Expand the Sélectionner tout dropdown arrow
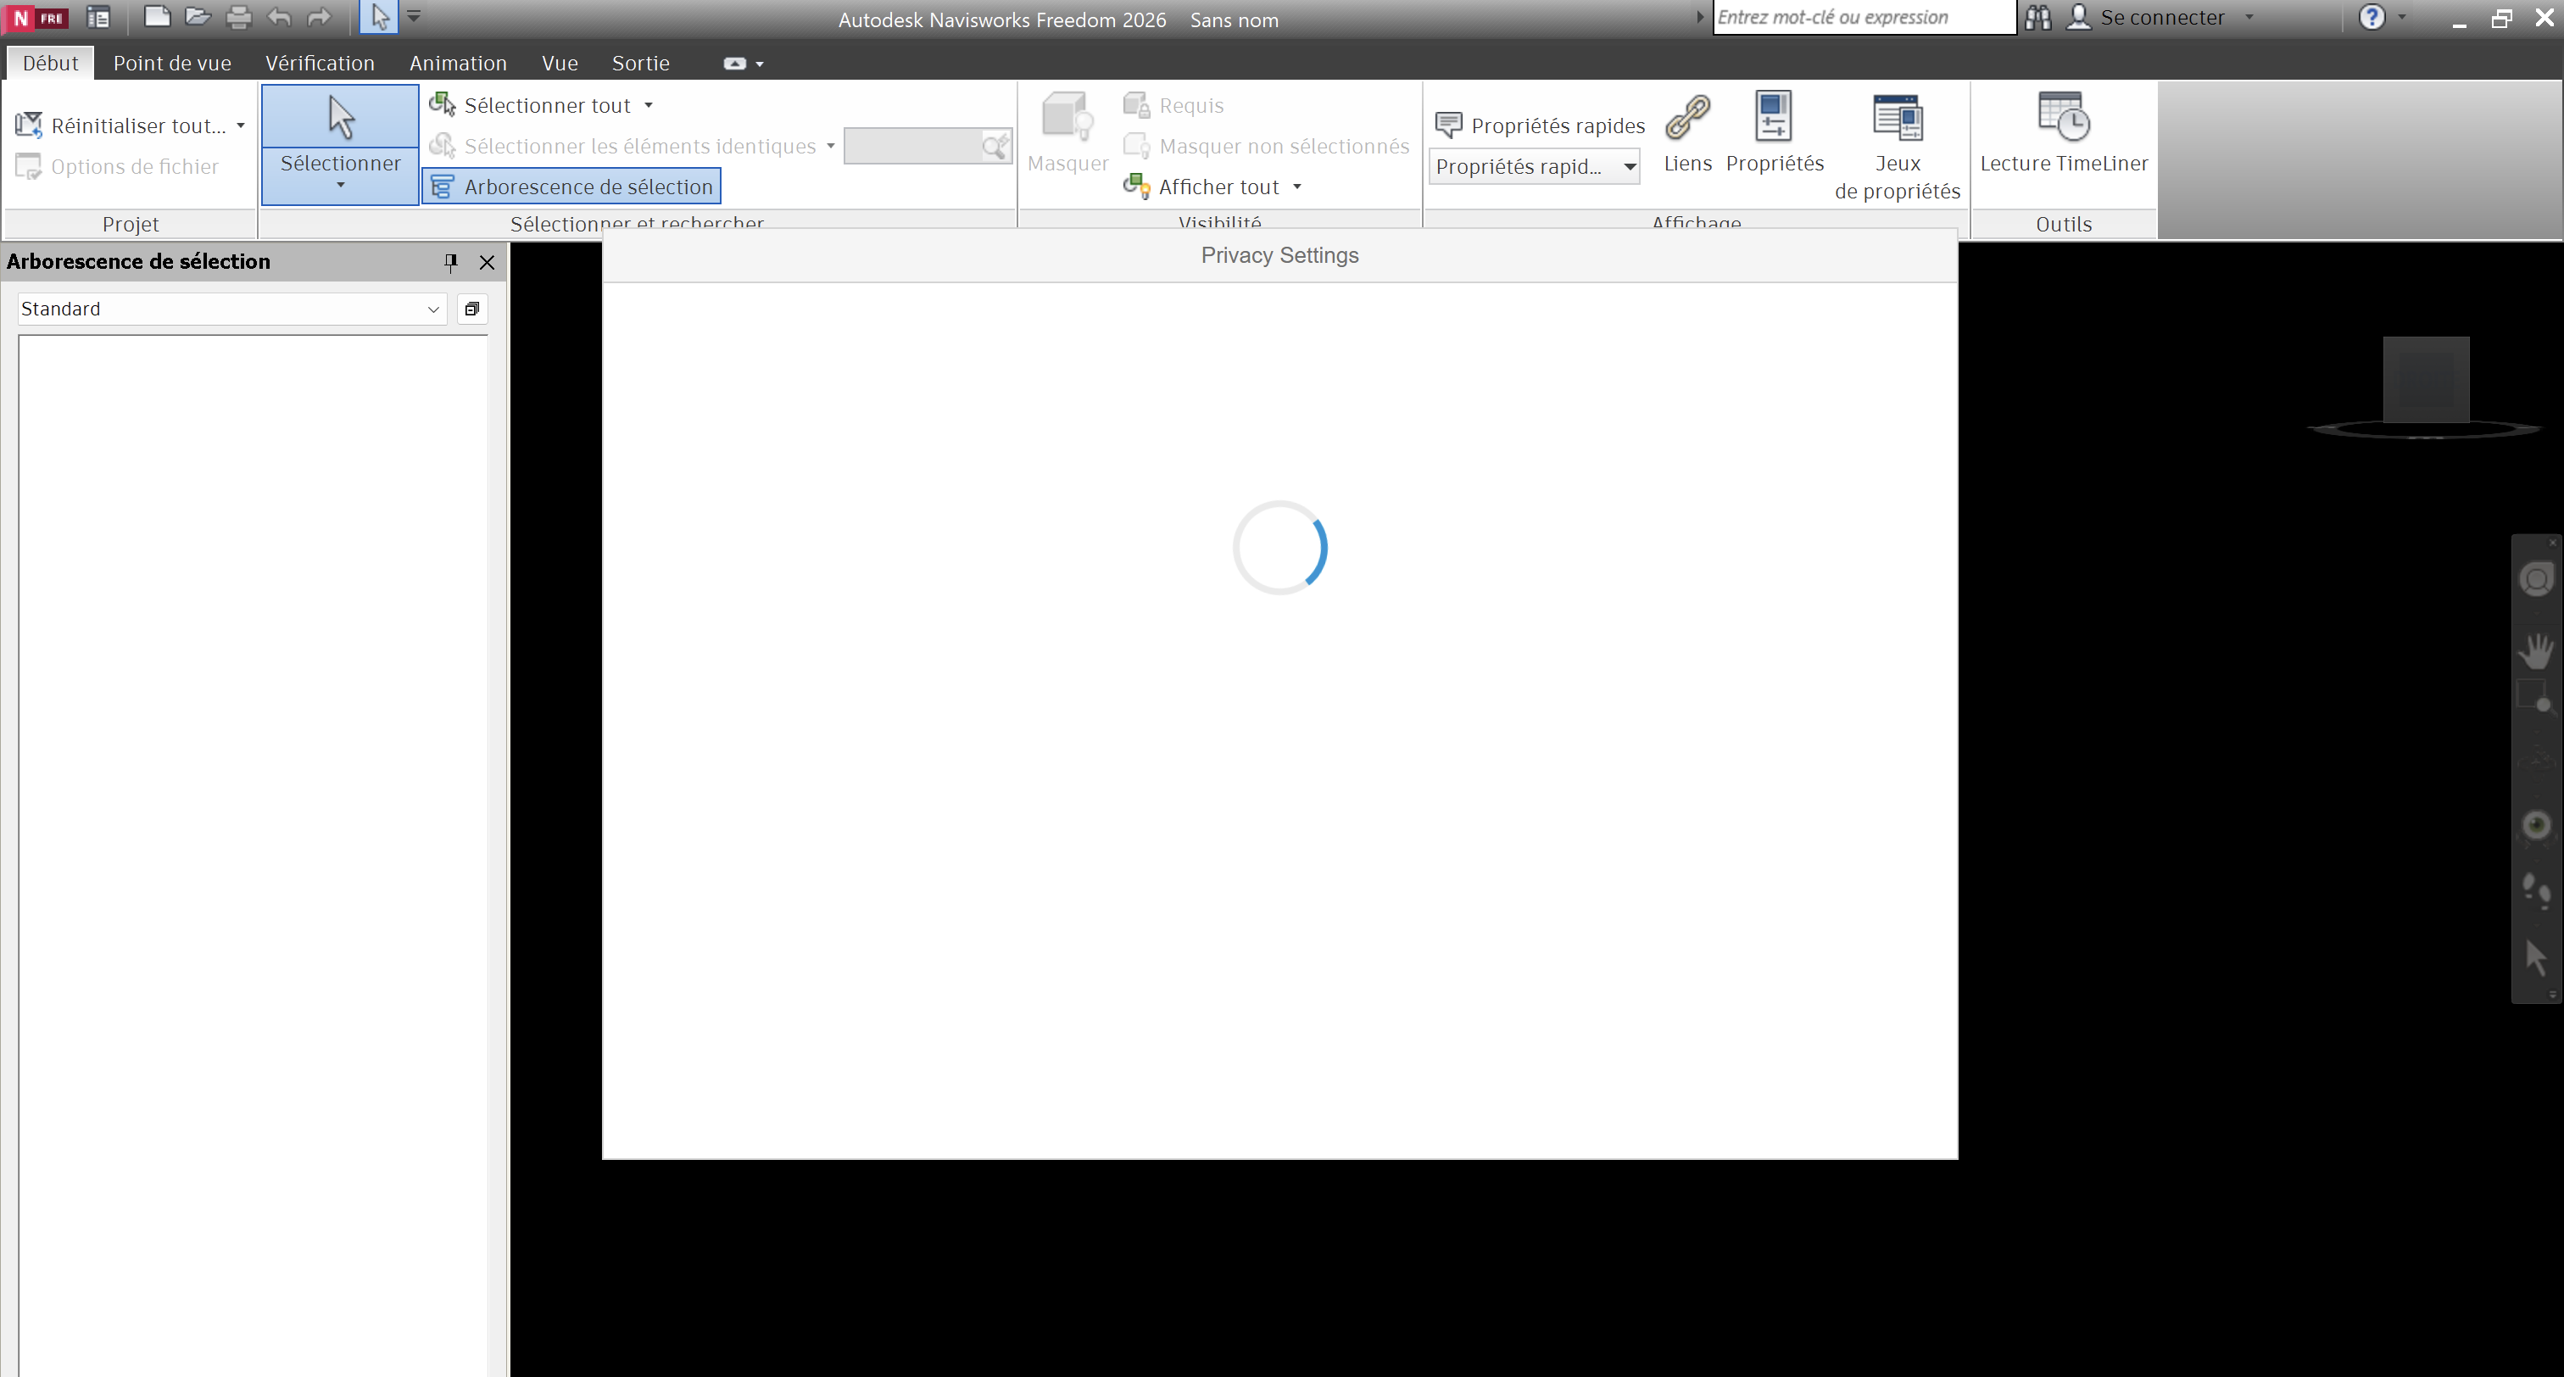The width and height of the screenshot is (2564, 1377). coord(648,105)
